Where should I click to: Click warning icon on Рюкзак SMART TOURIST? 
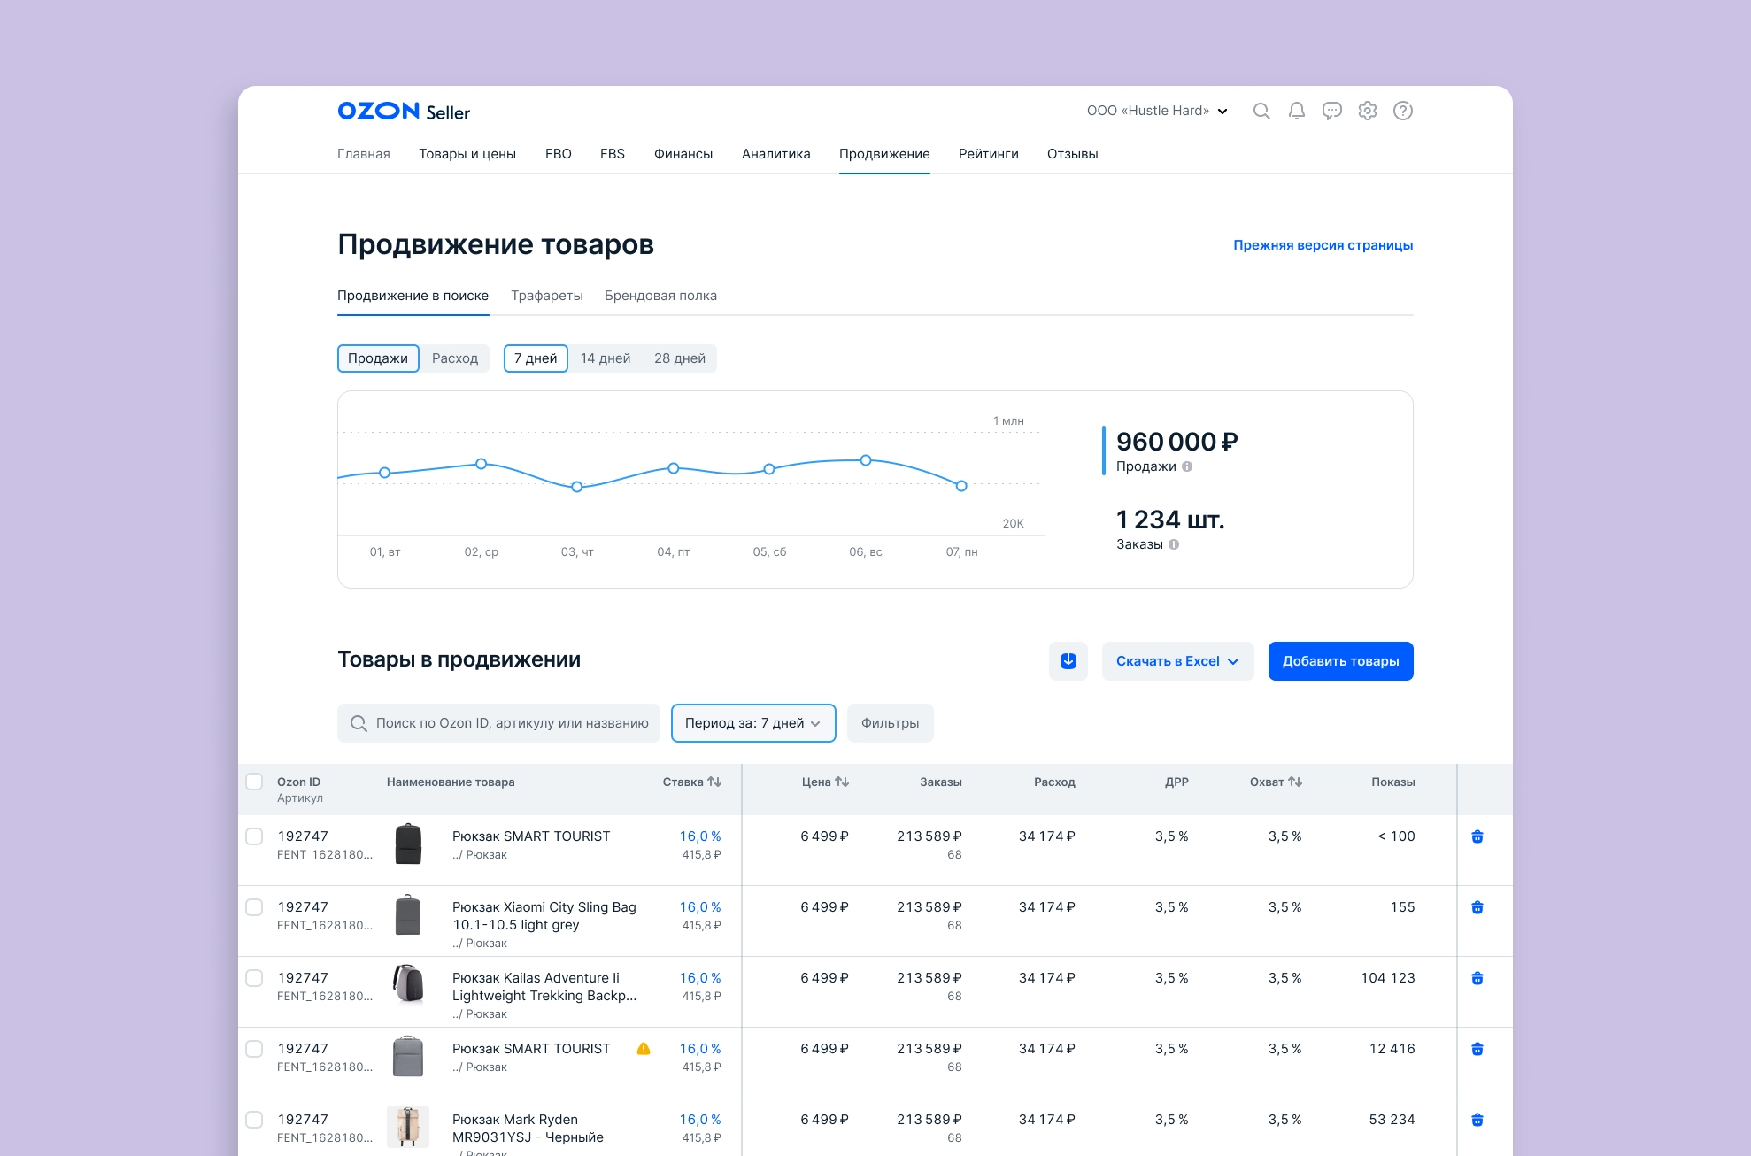[x=644, y=1049]
